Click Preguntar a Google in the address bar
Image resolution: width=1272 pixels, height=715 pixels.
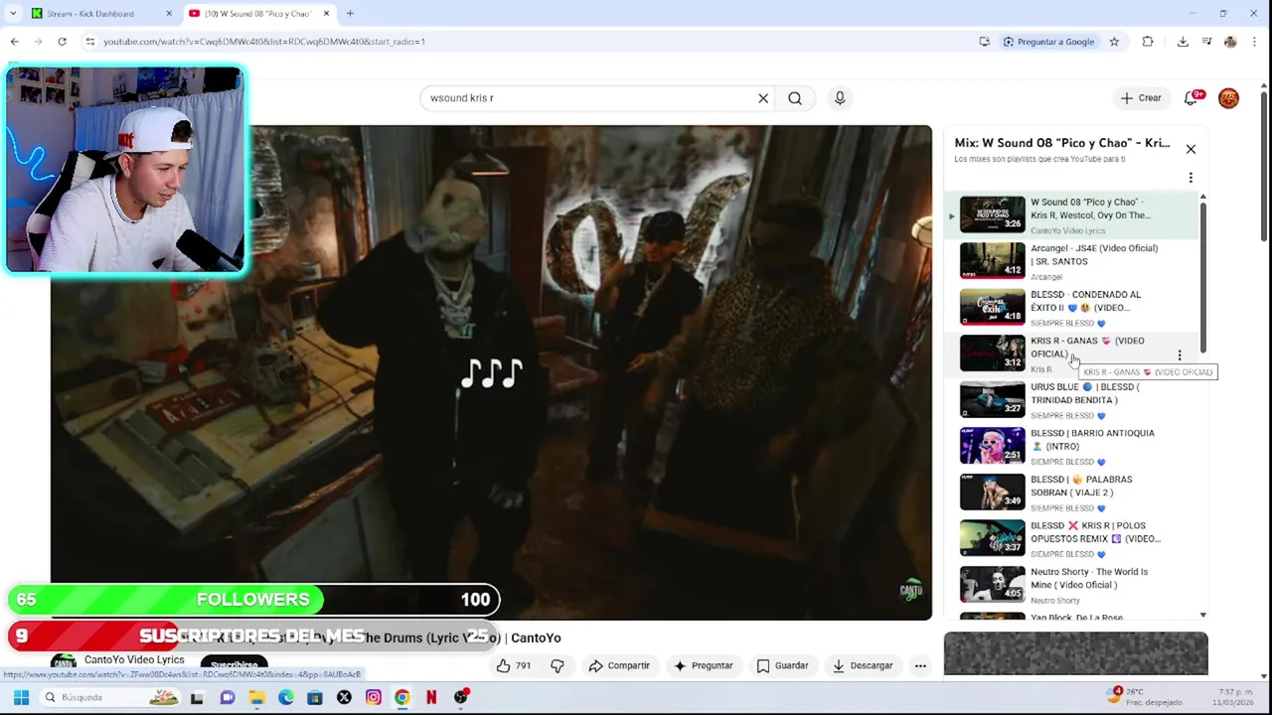point(1048,42)
